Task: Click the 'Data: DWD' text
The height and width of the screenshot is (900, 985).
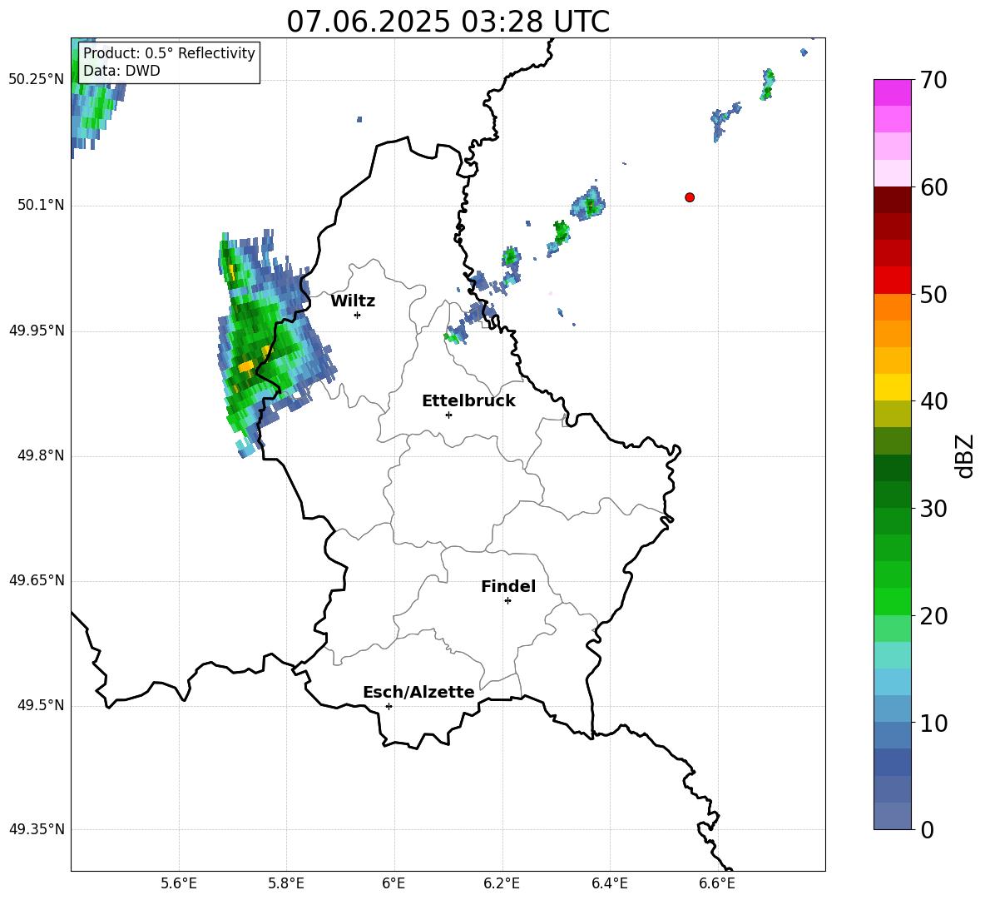Action: pyautogui.click(x=121, y=71)
